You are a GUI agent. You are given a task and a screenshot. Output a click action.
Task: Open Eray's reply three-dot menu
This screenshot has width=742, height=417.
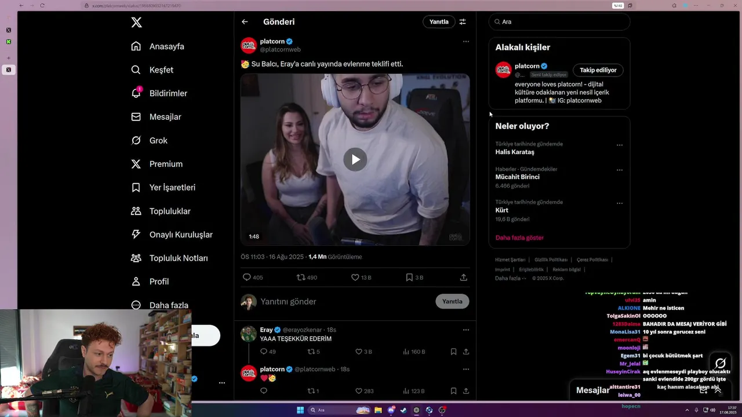[465, 330]
